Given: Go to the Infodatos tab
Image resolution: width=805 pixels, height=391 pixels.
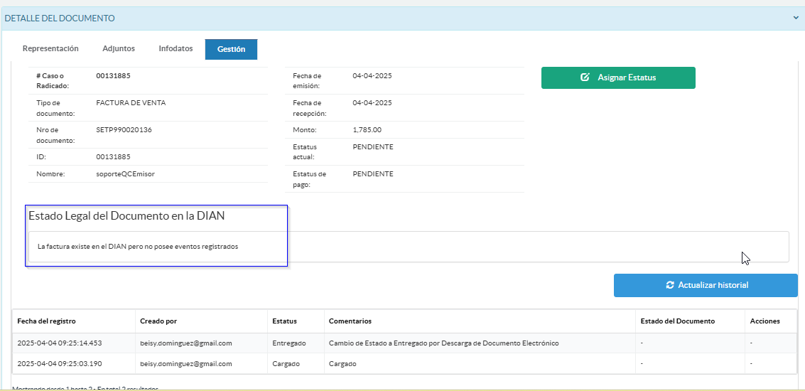Looking at the screenshot, I should [x=175, y=49].
